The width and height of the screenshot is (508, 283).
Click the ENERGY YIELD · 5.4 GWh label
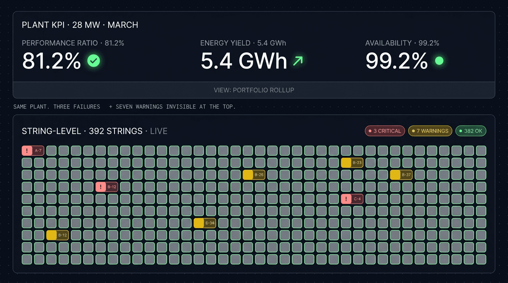pyautogui.click(x=243, y=43)
